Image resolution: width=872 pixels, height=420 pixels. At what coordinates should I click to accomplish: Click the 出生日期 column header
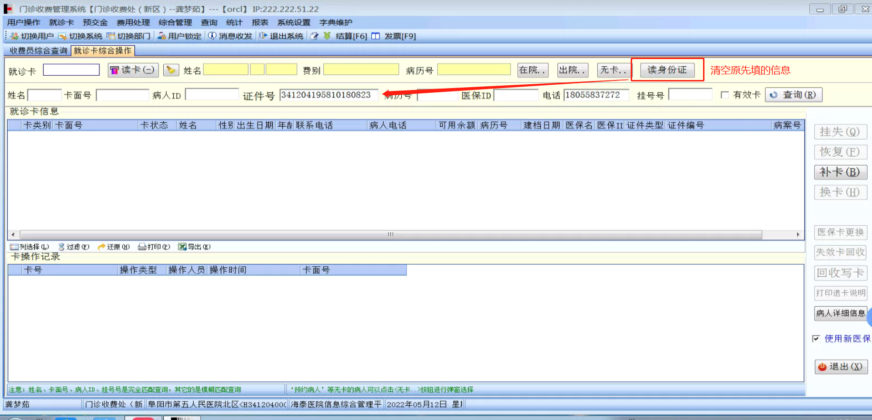click(256, 125)
